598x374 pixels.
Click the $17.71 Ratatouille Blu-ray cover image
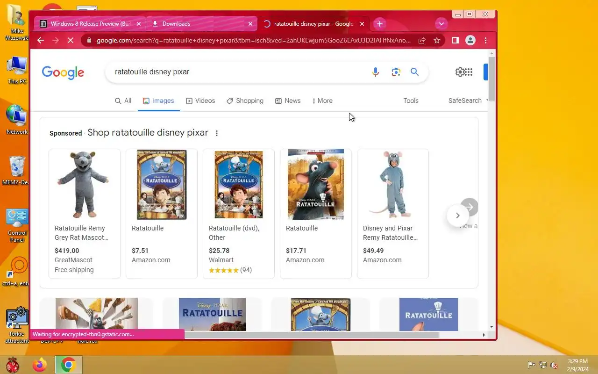pyautogui.click(x=316, y=185)
